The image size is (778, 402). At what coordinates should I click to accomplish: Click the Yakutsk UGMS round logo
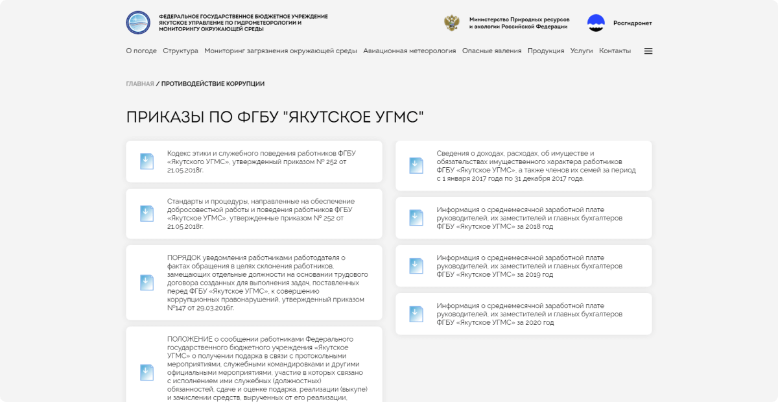tap(138, 23)
